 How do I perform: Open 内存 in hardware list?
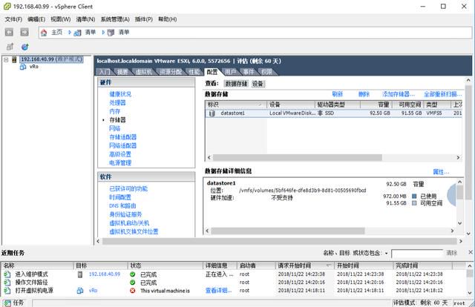tap(115, 111)
